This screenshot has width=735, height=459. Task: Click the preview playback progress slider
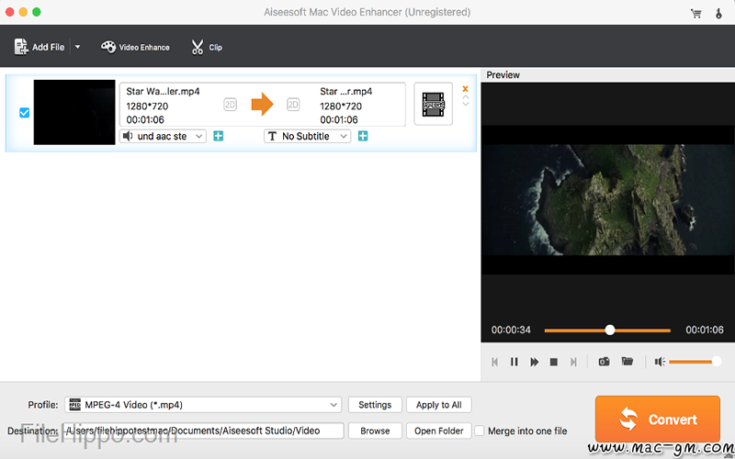point(607,330)
